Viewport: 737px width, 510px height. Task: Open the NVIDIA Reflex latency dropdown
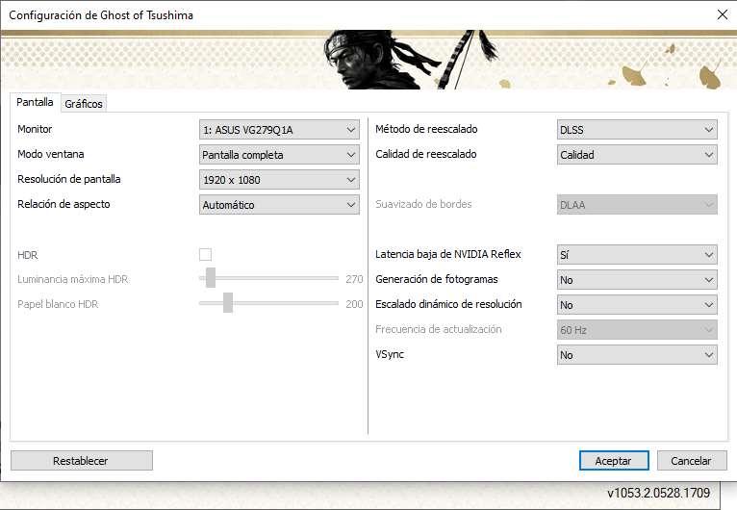[637, 255]
